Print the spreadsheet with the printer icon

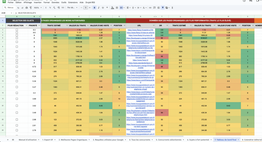click(27, 8)
